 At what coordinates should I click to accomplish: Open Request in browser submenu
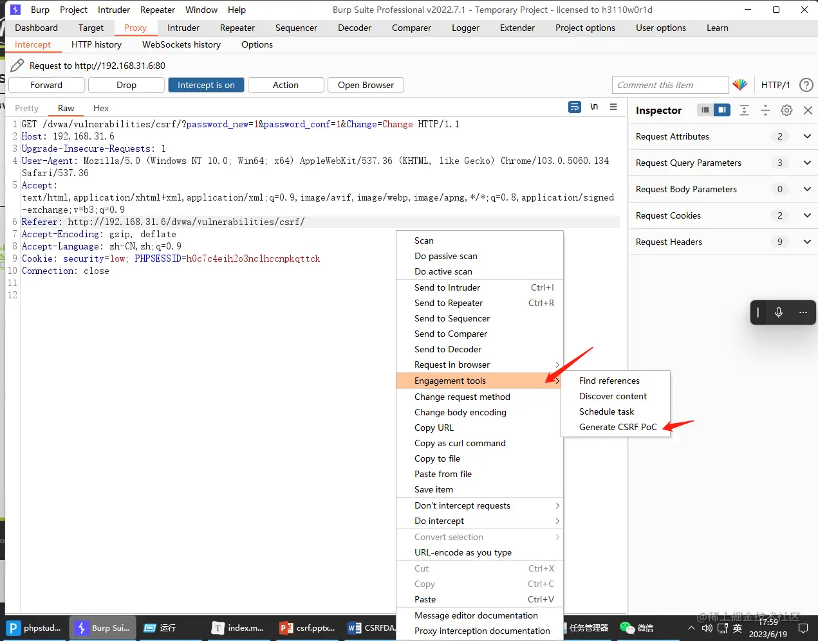click(479, 365)
